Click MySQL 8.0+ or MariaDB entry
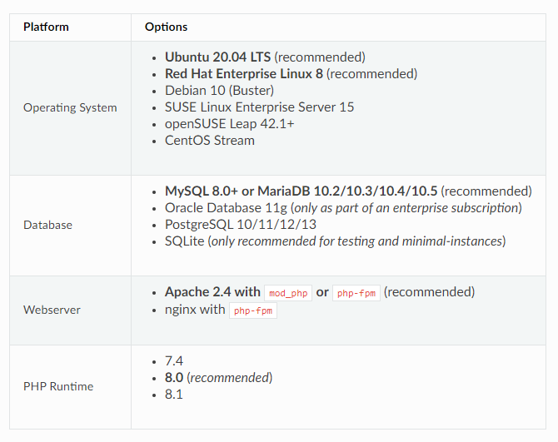 click(x=348, y=191)
